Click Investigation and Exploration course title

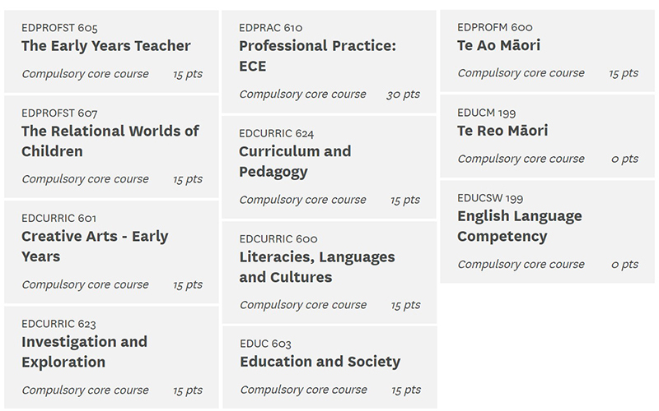point(85,352)
